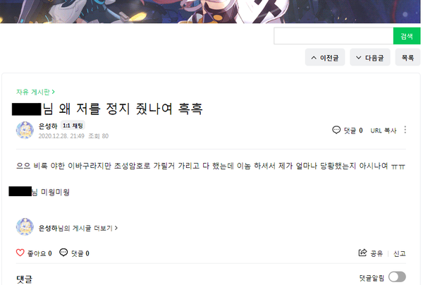Click the heart like icon

[x=20, y=253]
